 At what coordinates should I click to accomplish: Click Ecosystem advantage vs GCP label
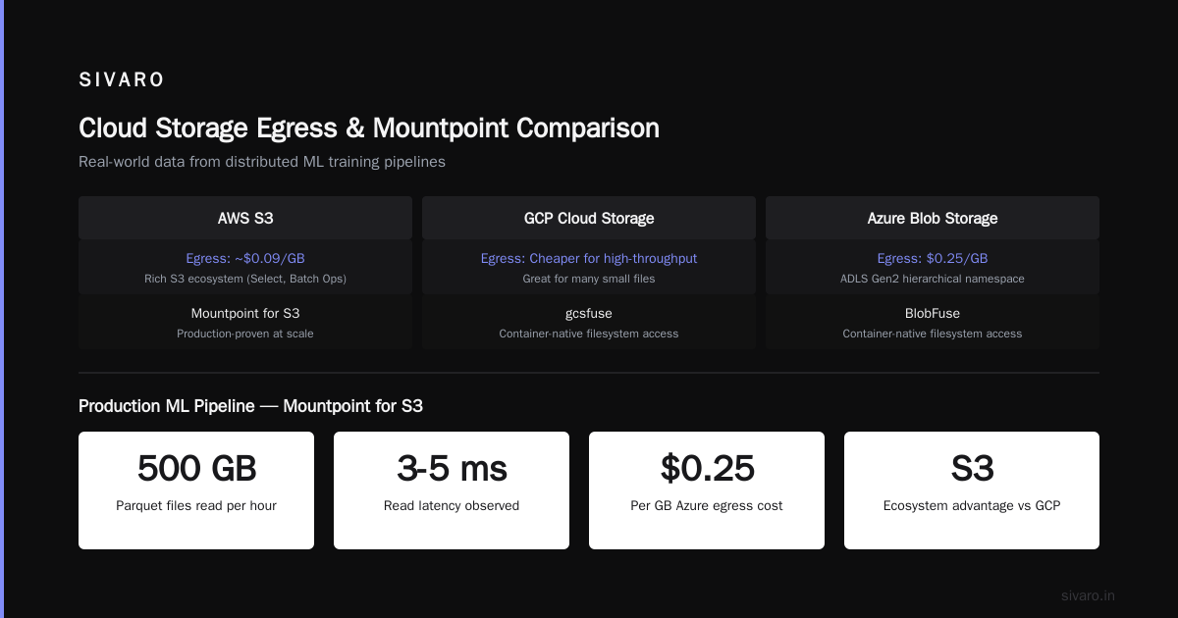tap(972, 506)
